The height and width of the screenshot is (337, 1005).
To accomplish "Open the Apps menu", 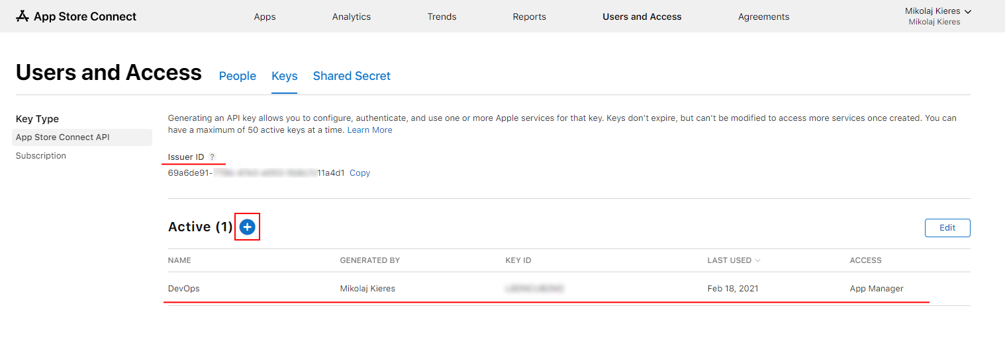I will pyautogui.click(x=265, y=17).
